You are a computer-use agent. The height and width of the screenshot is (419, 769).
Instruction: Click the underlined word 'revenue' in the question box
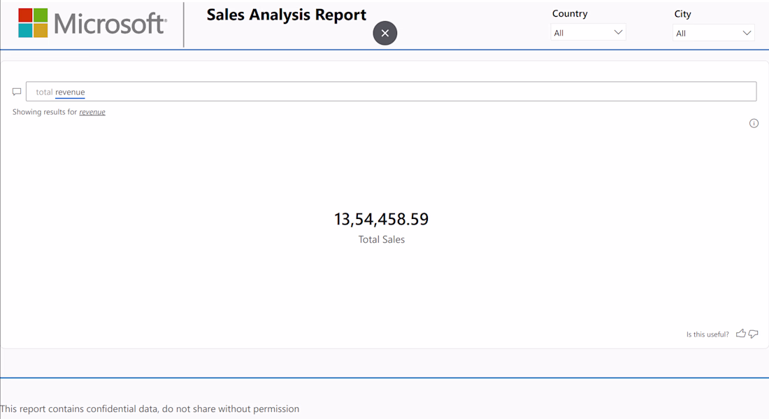tap(70, 92)
